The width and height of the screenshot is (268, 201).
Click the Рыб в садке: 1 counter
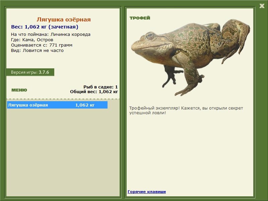pyautogui.click(x=100, y=87)
